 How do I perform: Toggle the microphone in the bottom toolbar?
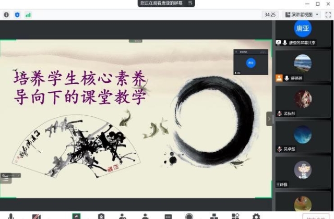pyautogui.click(x=11, y=216)
